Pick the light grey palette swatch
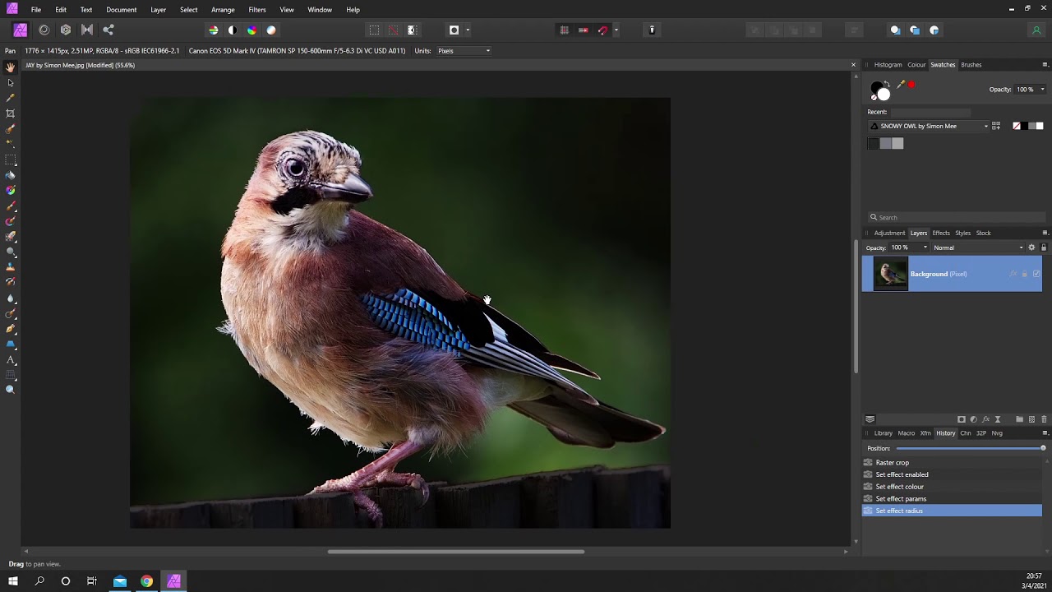This screenshot has height=592, width=1052. tap(897, 143)
